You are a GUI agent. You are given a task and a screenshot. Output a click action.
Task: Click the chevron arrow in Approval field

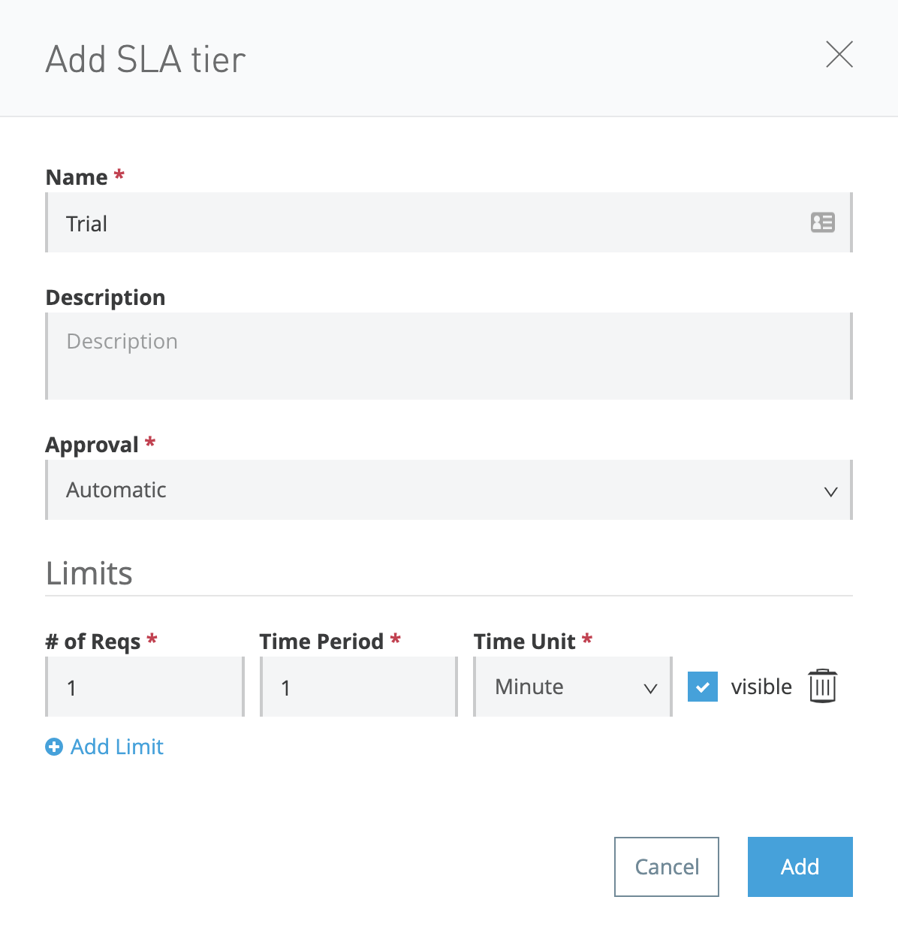[830, 492]
